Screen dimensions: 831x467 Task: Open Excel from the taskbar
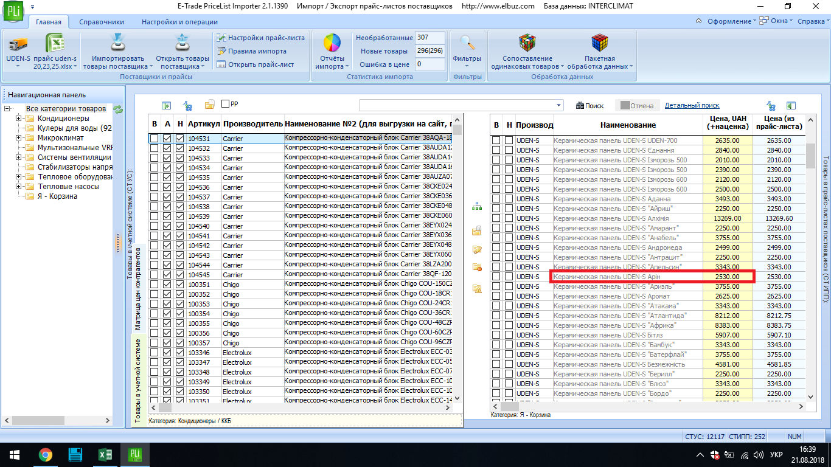(x=105, y=454)
